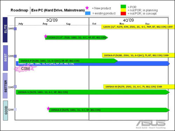This screenshot has width=175, height=131.
Task: Click the square marker next to $449
Action: 15,29
